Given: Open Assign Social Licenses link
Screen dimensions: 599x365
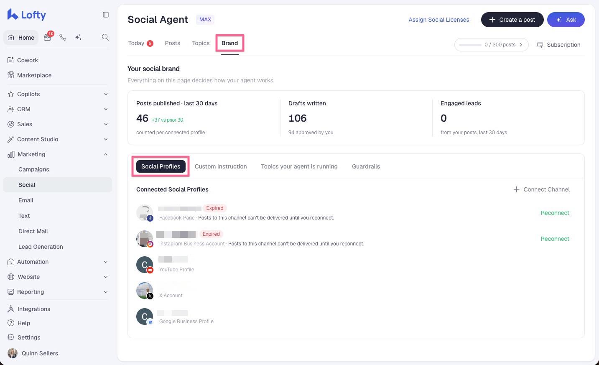Looking at the screenshot, I should [x=439, y=20].
